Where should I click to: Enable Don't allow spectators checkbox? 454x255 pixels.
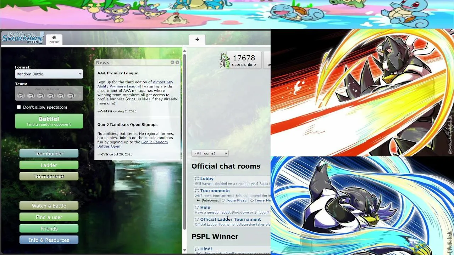[19, 107]
